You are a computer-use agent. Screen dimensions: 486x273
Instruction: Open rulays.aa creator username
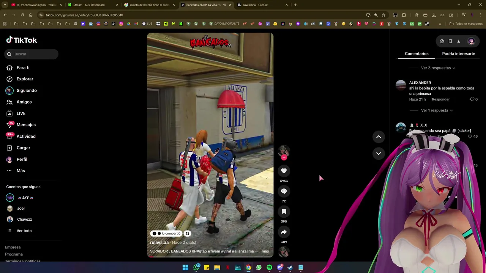(159, 243)
